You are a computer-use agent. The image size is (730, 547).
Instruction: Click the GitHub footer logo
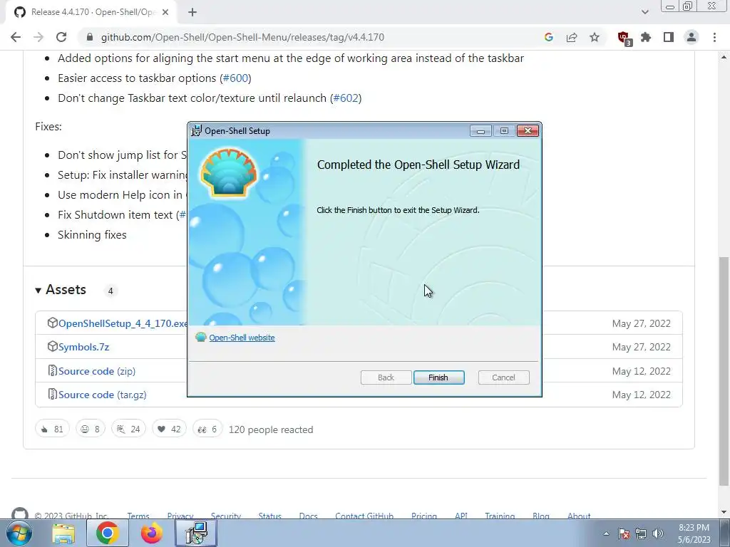(19, 514)
